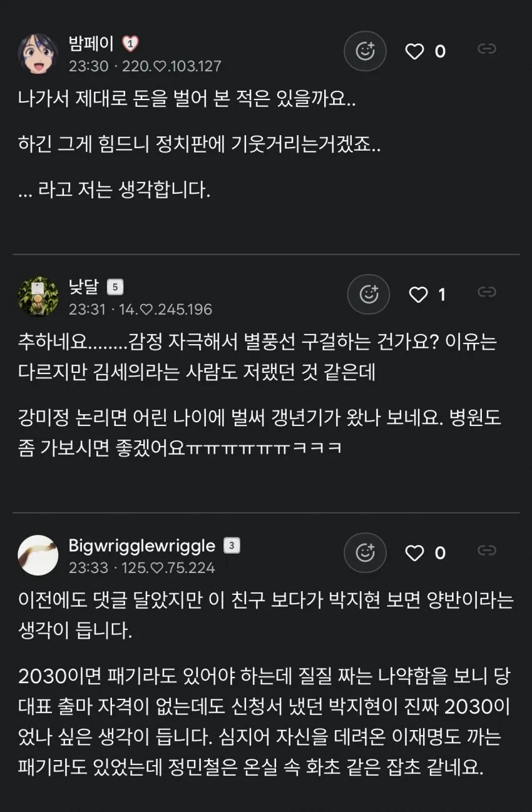Image resolution: width=532 pixels, height=812 pixels.
Task: Copy link of 밤페이's comment
Action: pos(487,49)
